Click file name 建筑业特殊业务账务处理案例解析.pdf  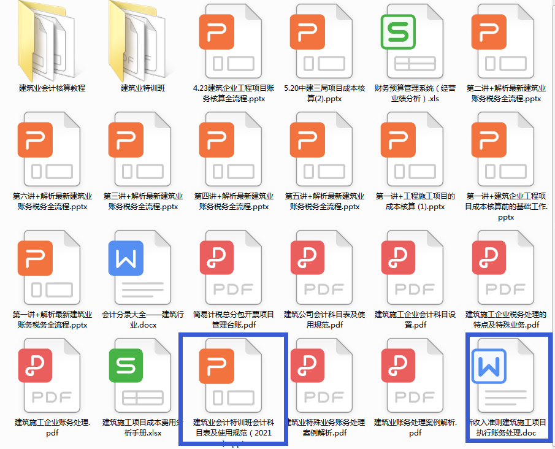click(x=325, y=428)
